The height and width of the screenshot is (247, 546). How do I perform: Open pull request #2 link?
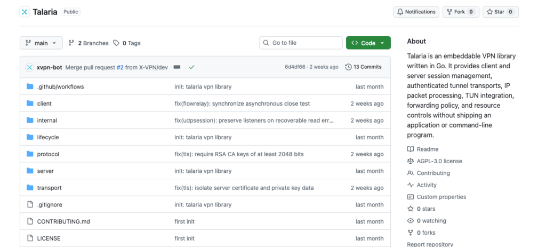coord(120,67)
